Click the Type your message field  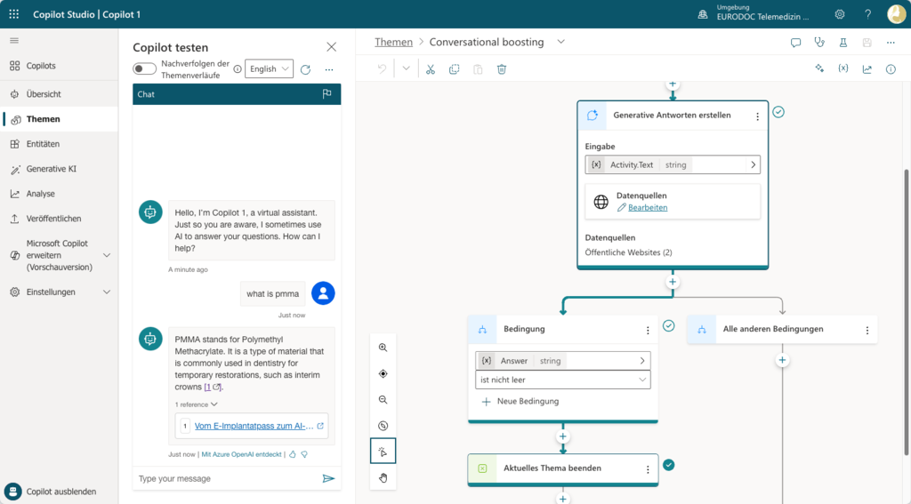point(227,478)
